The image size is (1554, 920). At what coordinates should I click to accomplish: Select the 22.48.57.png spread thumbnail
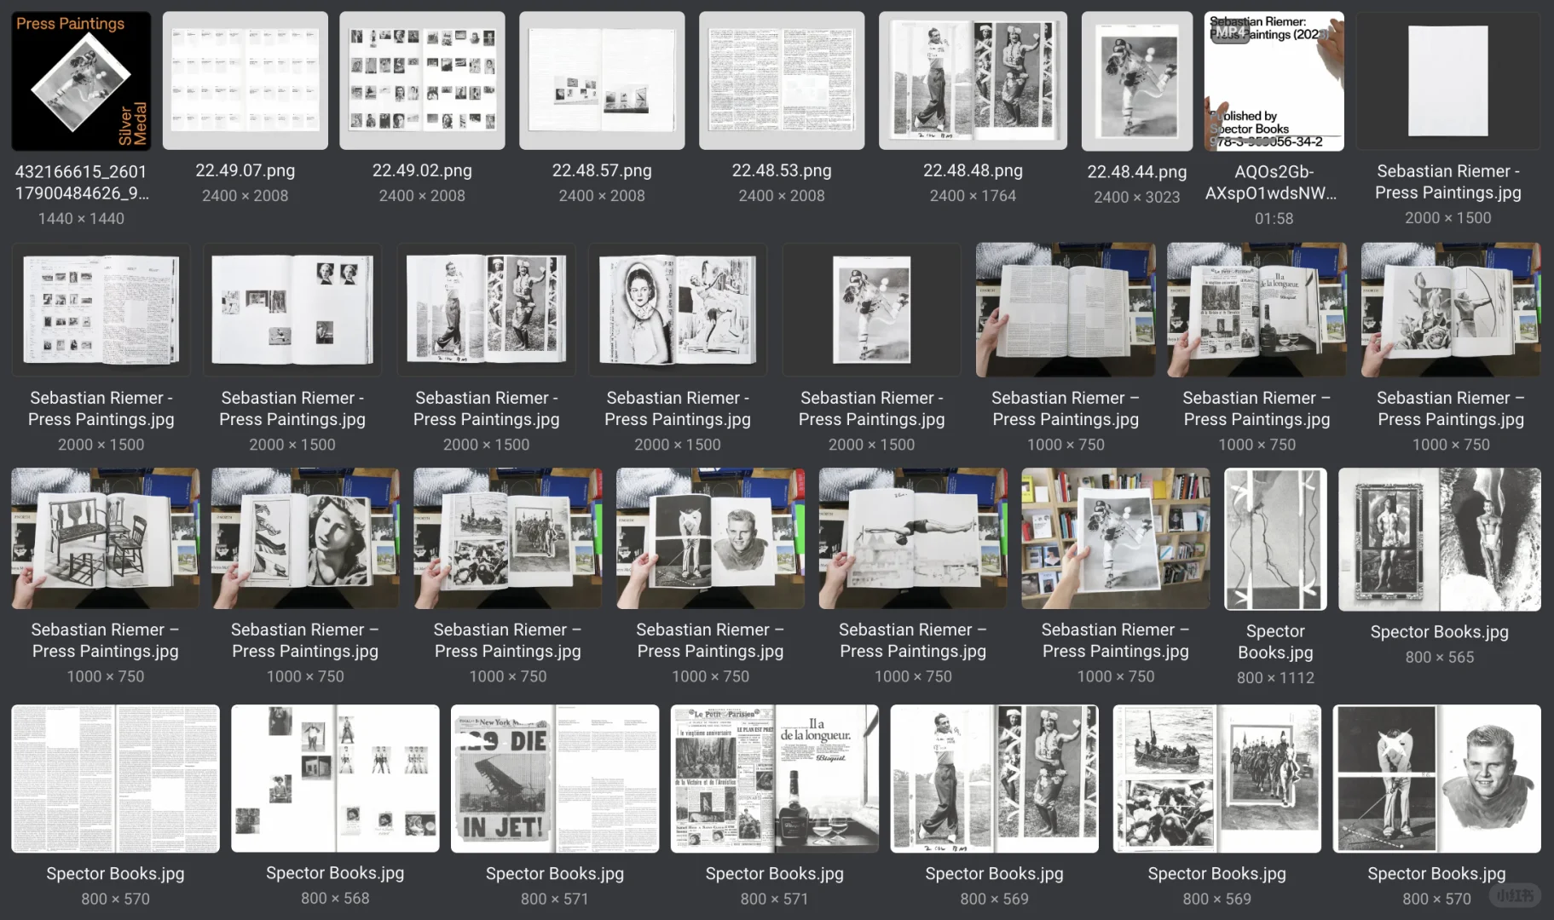click(x=602, y=80)
